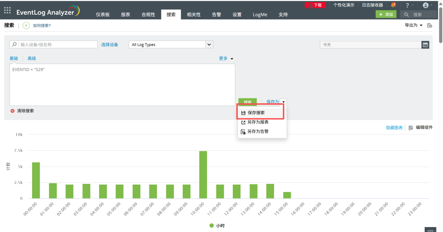Expand the All Log Types dropdown
The width and height of the screenshot is (443, 232).
[209, 45]
